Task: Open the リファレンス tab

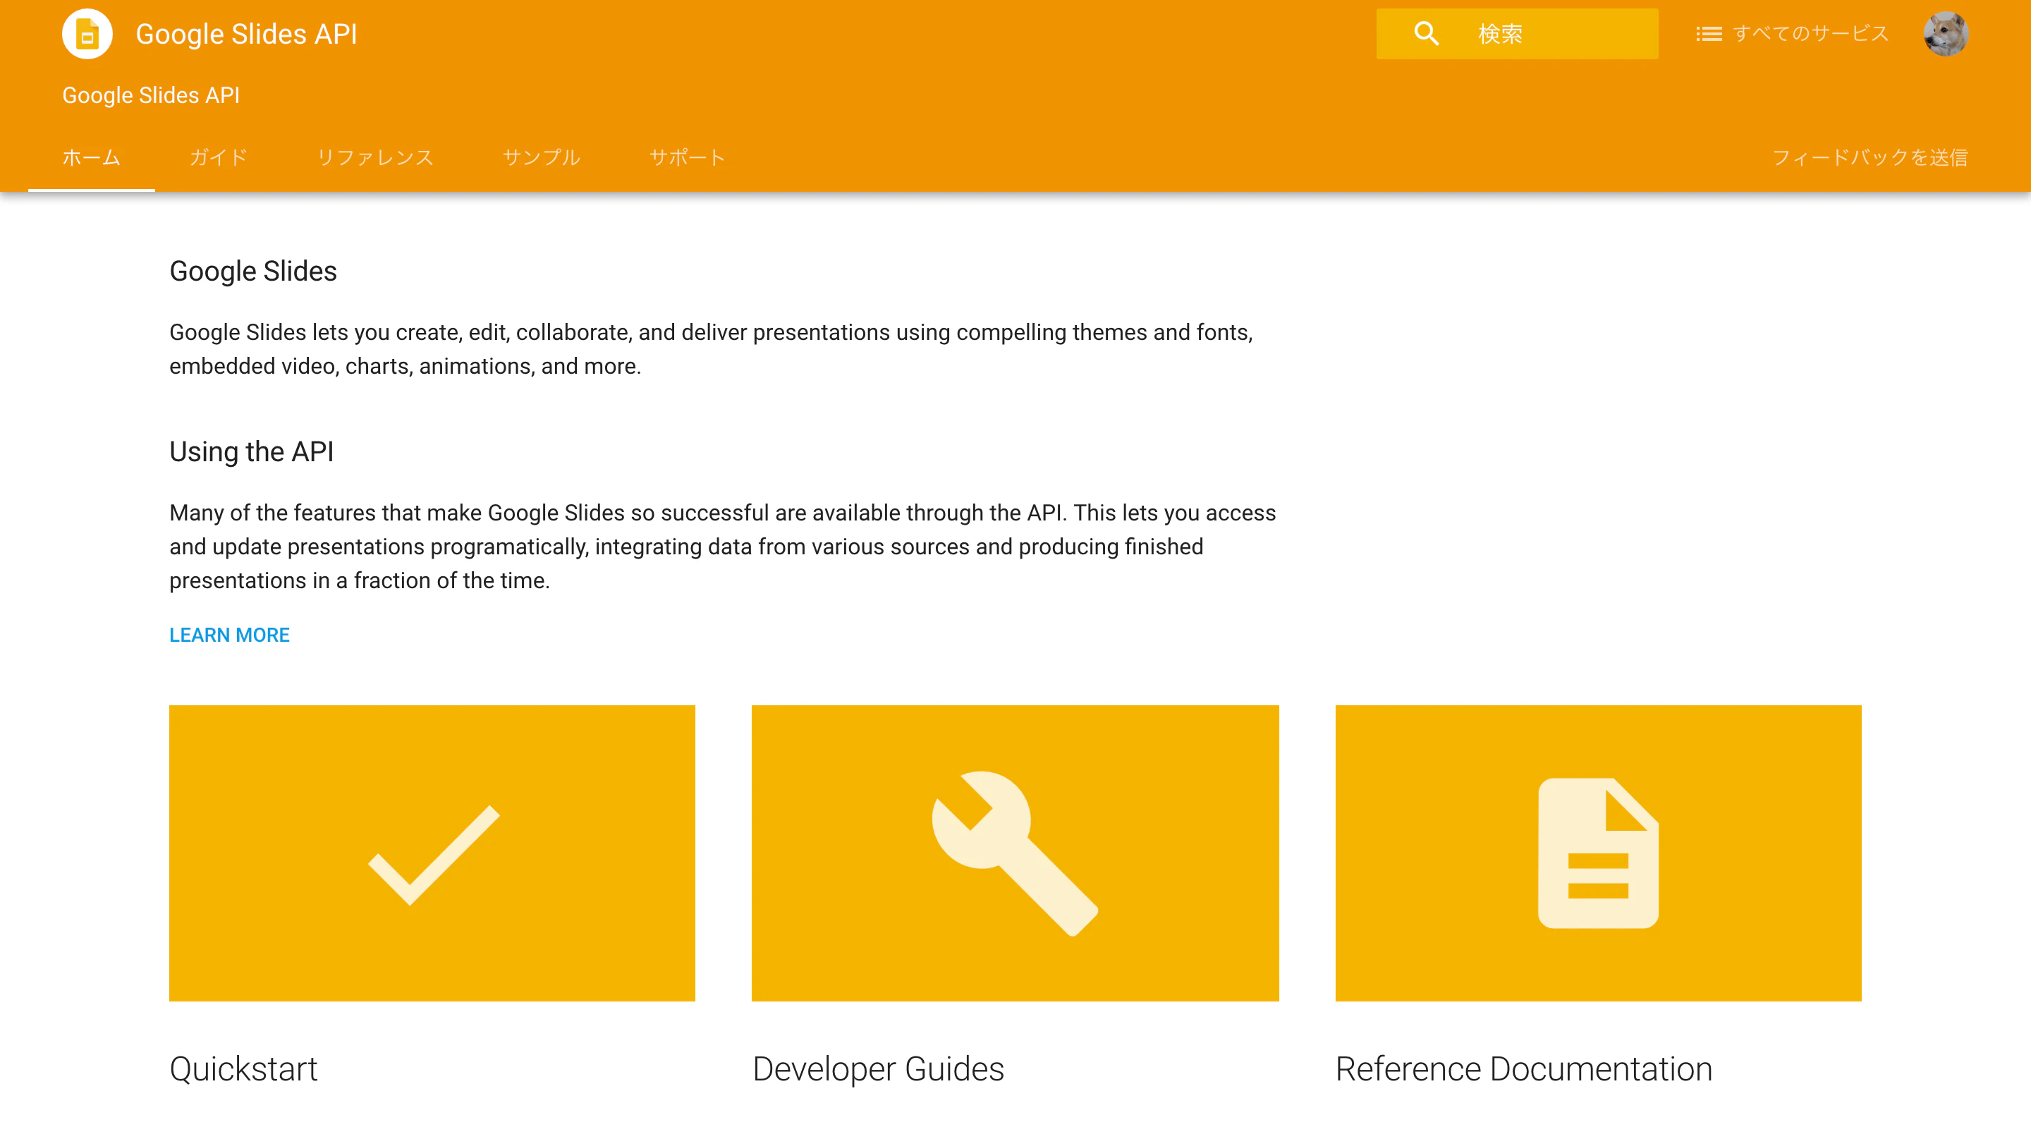Action: (375, 157)
